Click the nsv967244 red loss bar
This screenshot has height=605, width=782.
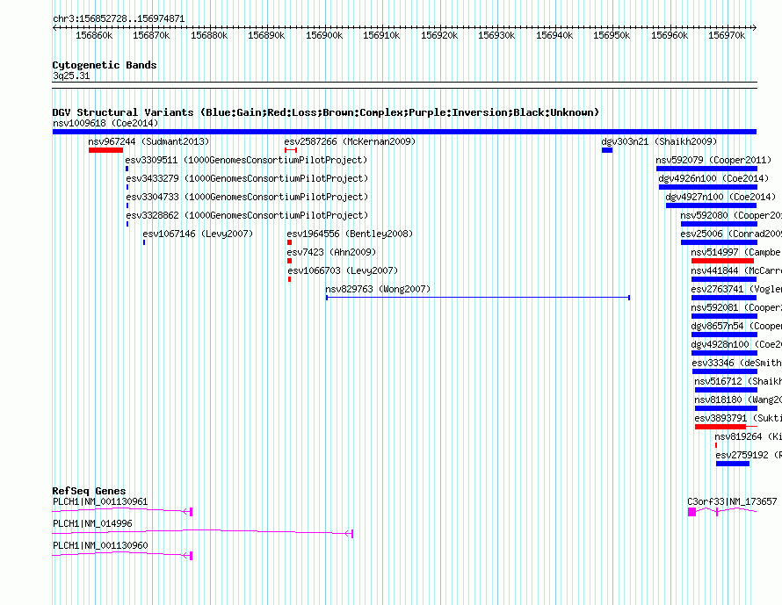[105, 150]
